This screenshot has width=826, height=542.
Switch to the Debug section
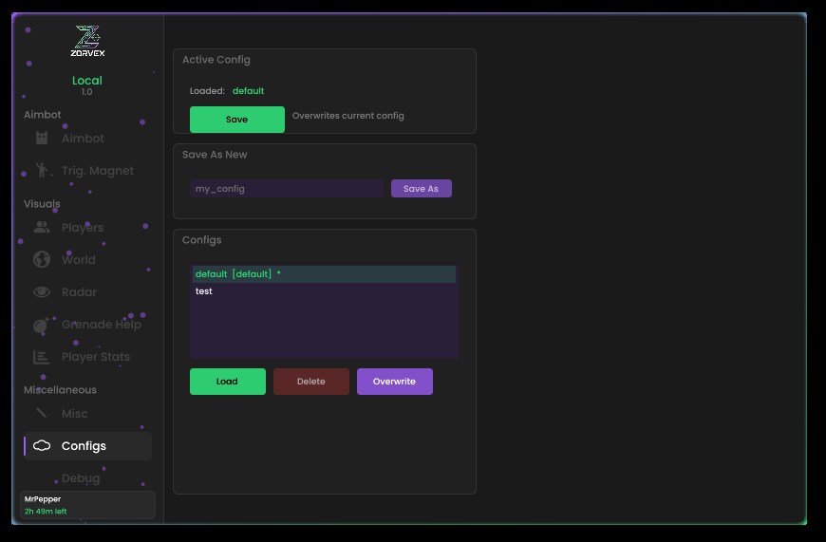(81, 478)
